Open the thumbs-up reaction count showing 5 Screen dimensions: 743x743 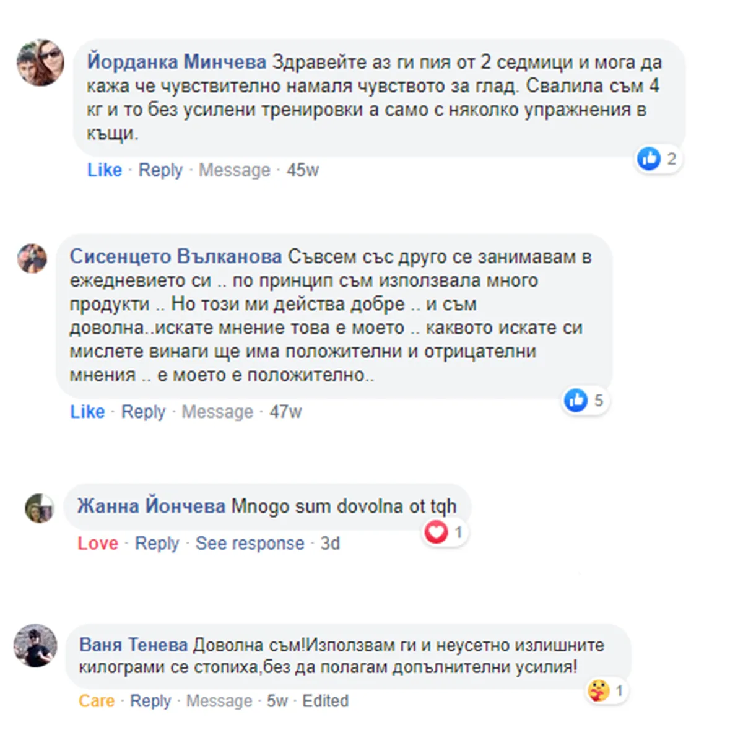tap(584, 401)
